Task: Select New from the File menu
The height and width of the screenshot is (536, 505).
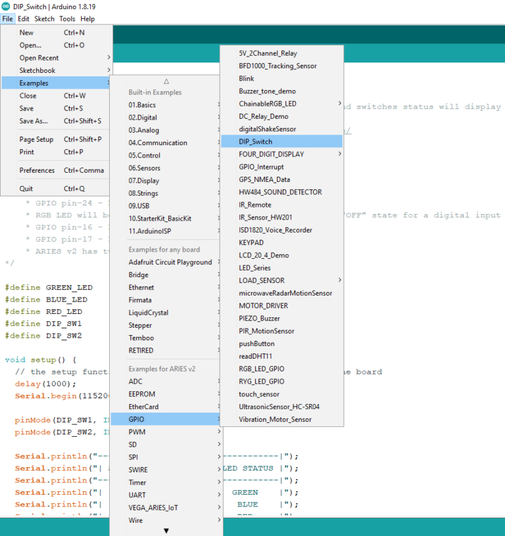Action: (26, 32)
